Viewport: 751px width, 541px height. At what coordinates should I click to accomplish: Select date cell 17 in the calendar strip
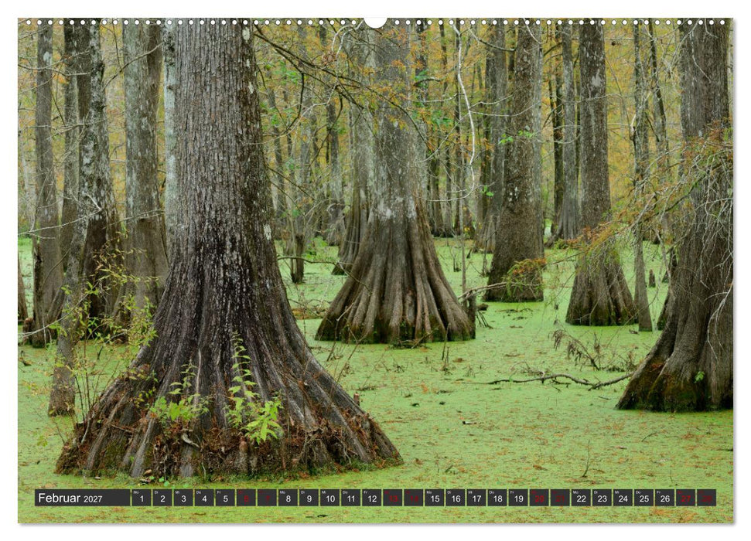pos(476,498)
